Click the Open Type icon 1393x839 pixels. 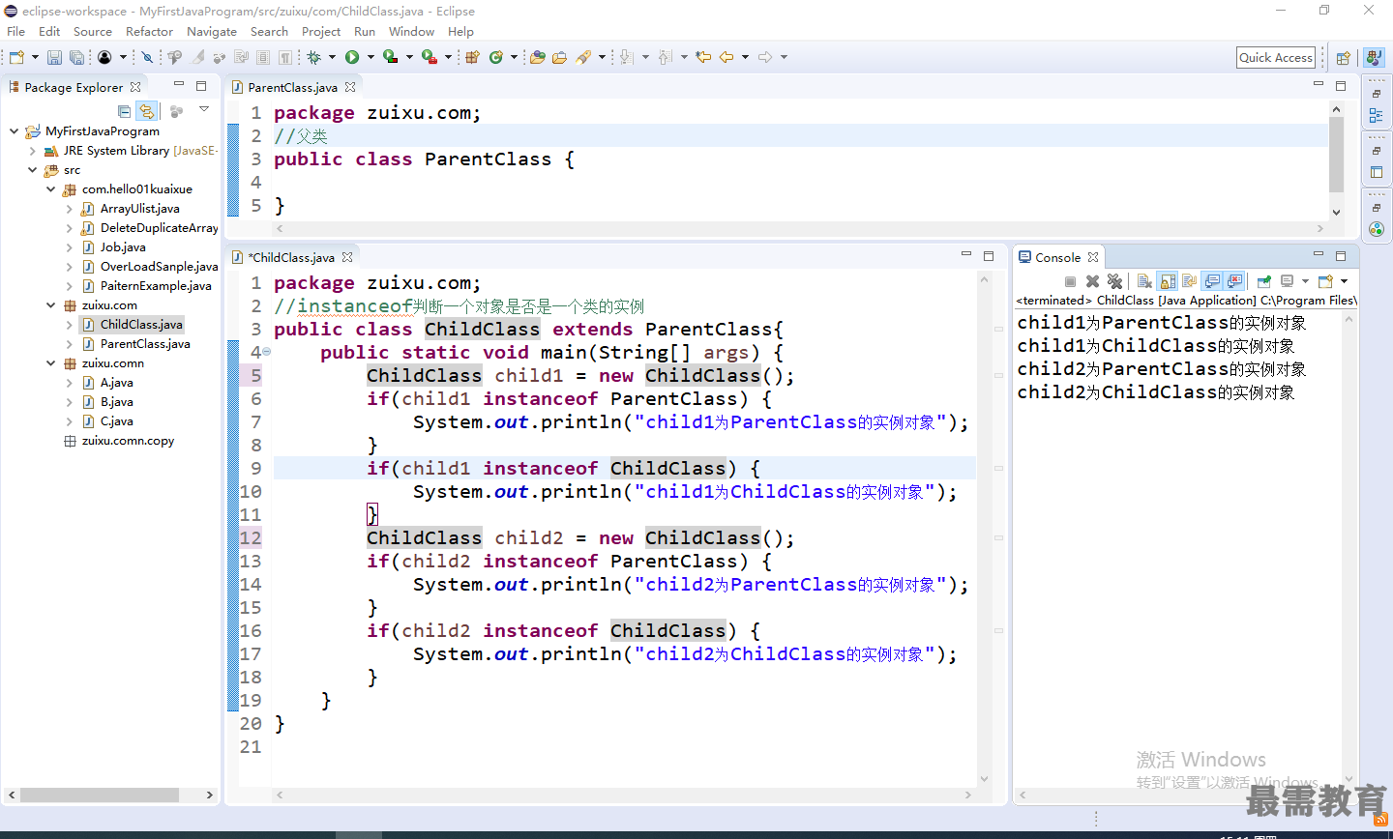(538, 57)
